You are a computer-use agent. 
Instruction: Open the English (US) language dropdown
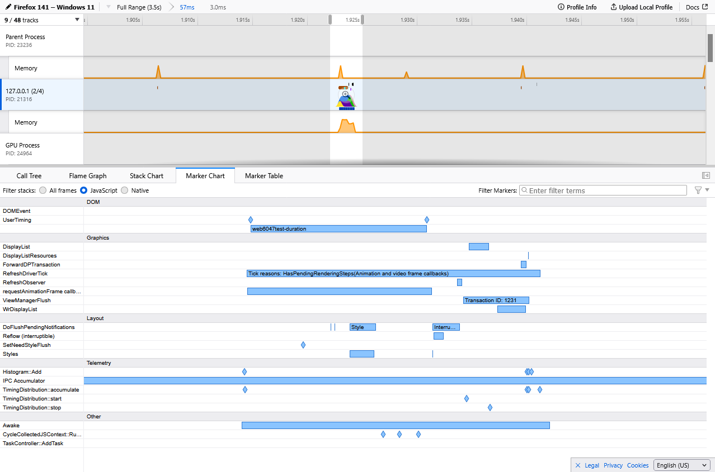[681, 465]
